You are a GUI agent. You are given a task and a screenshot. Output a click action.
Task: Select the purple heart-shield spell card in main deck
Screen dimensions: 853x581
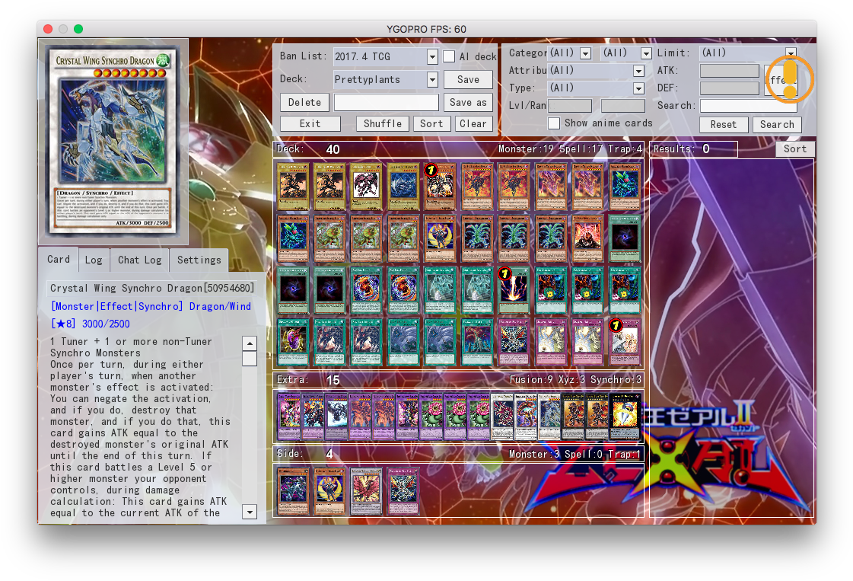pos(293,343)
